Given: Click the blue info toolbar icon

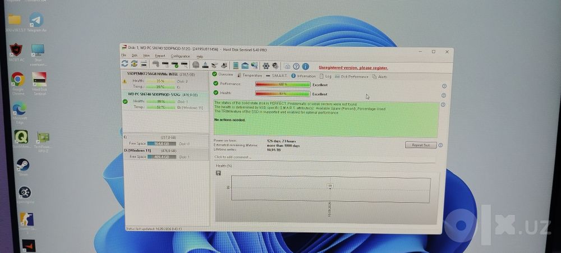Looking at the screenshot, I should [305, 67].
